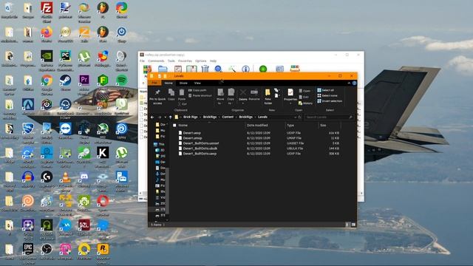473x266 pixels.
Task: Switch to the Home ribbon tab
Action: (x=169, y=83)
